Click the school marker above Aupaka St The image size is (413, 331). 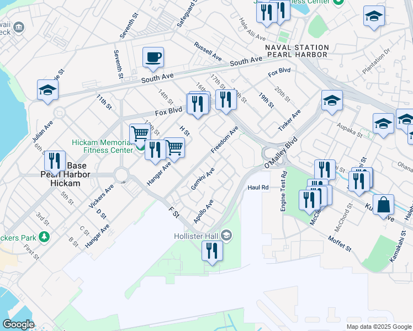[x=384, y=125]
